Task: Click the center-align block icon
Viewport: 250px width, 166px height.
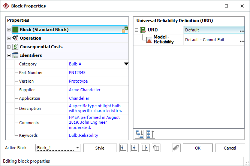Action: click(134, 148)
